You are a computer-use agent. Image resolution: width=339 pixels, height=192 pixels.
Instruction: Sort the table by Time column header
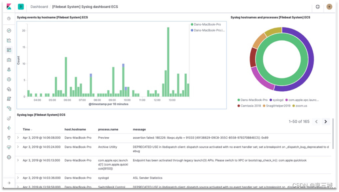click(27, 129)
